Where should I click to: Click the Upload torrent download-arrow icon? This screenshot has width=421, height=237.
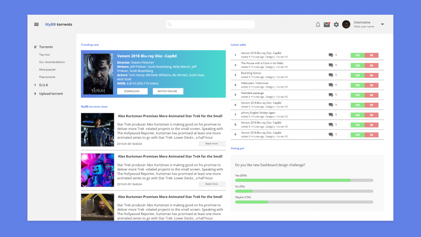click(35, 94)
